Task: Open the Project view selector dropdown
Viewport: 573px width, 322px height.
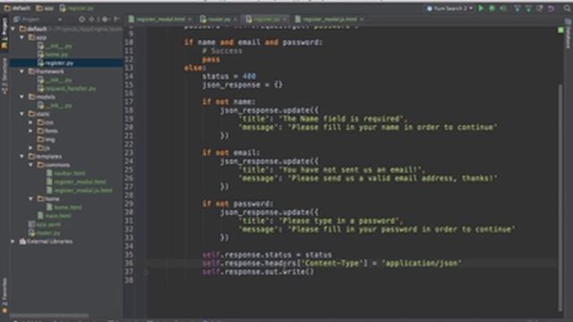Action: [38, 19]
